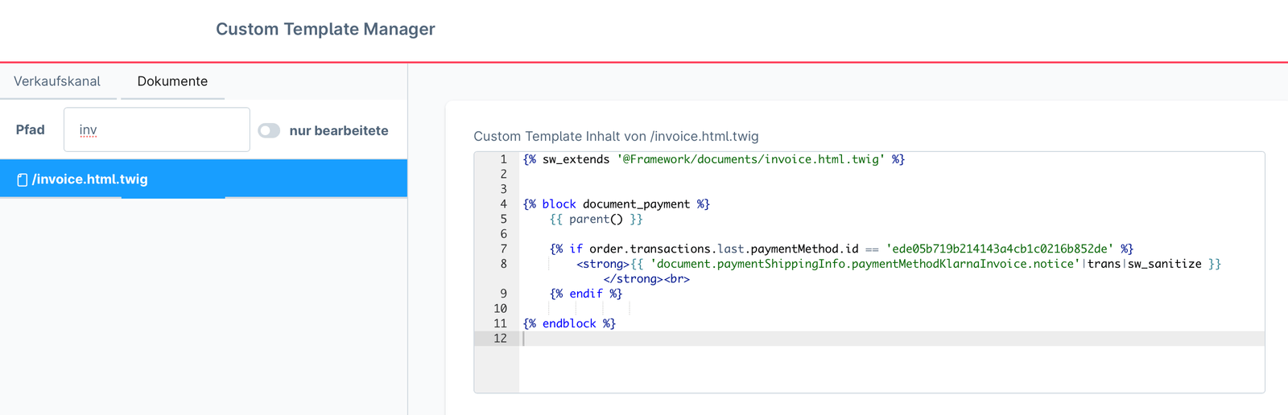
Task: Focus the Pfad search input field
Action: click(x=157, y=129)
